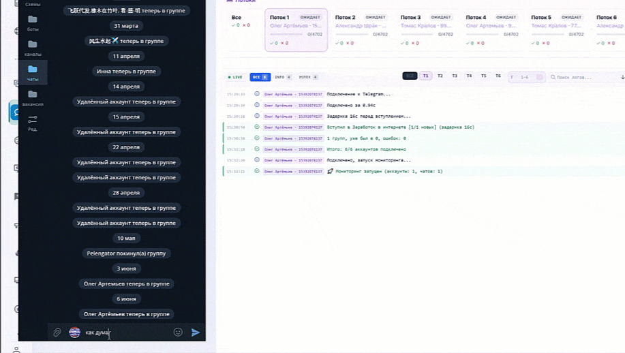This screenshot has height=353, width=625.
Task: Select the Поток 4 stream card
Action: (x=492, y=30)
